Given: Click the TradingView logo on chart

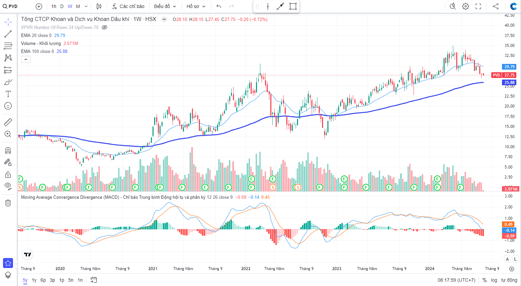Looking at the screenshot, I should coord(28,254).
